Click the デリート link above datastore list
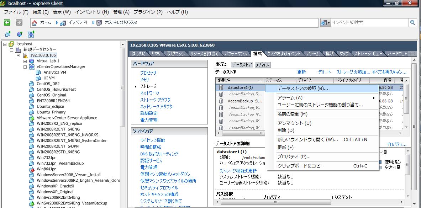 (x=324, y=72)
